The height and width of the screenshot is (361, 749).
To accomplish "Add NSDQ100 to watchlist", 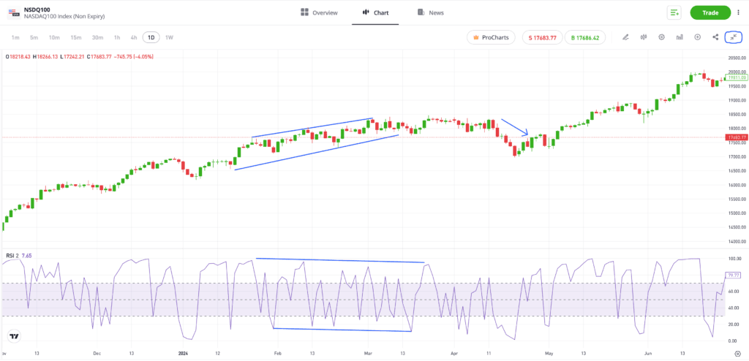I will [x=674, y=12].
